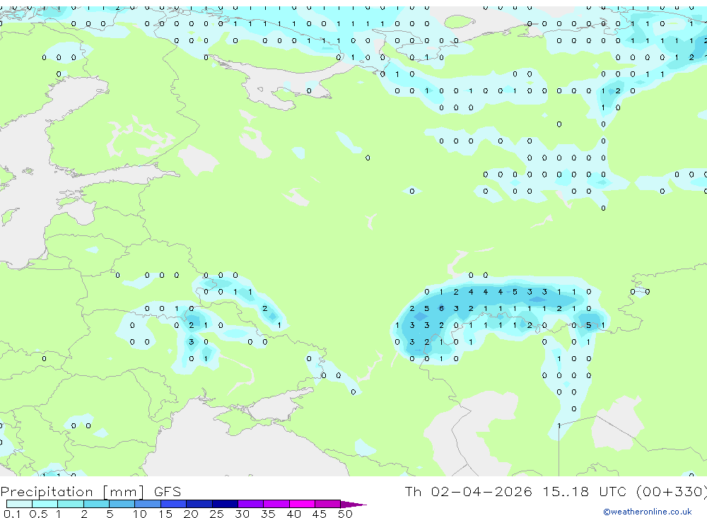This screenshot has width=707, height=518.
Task: Click the '(00+330)' forecast offset text
Action: (671, 491)
